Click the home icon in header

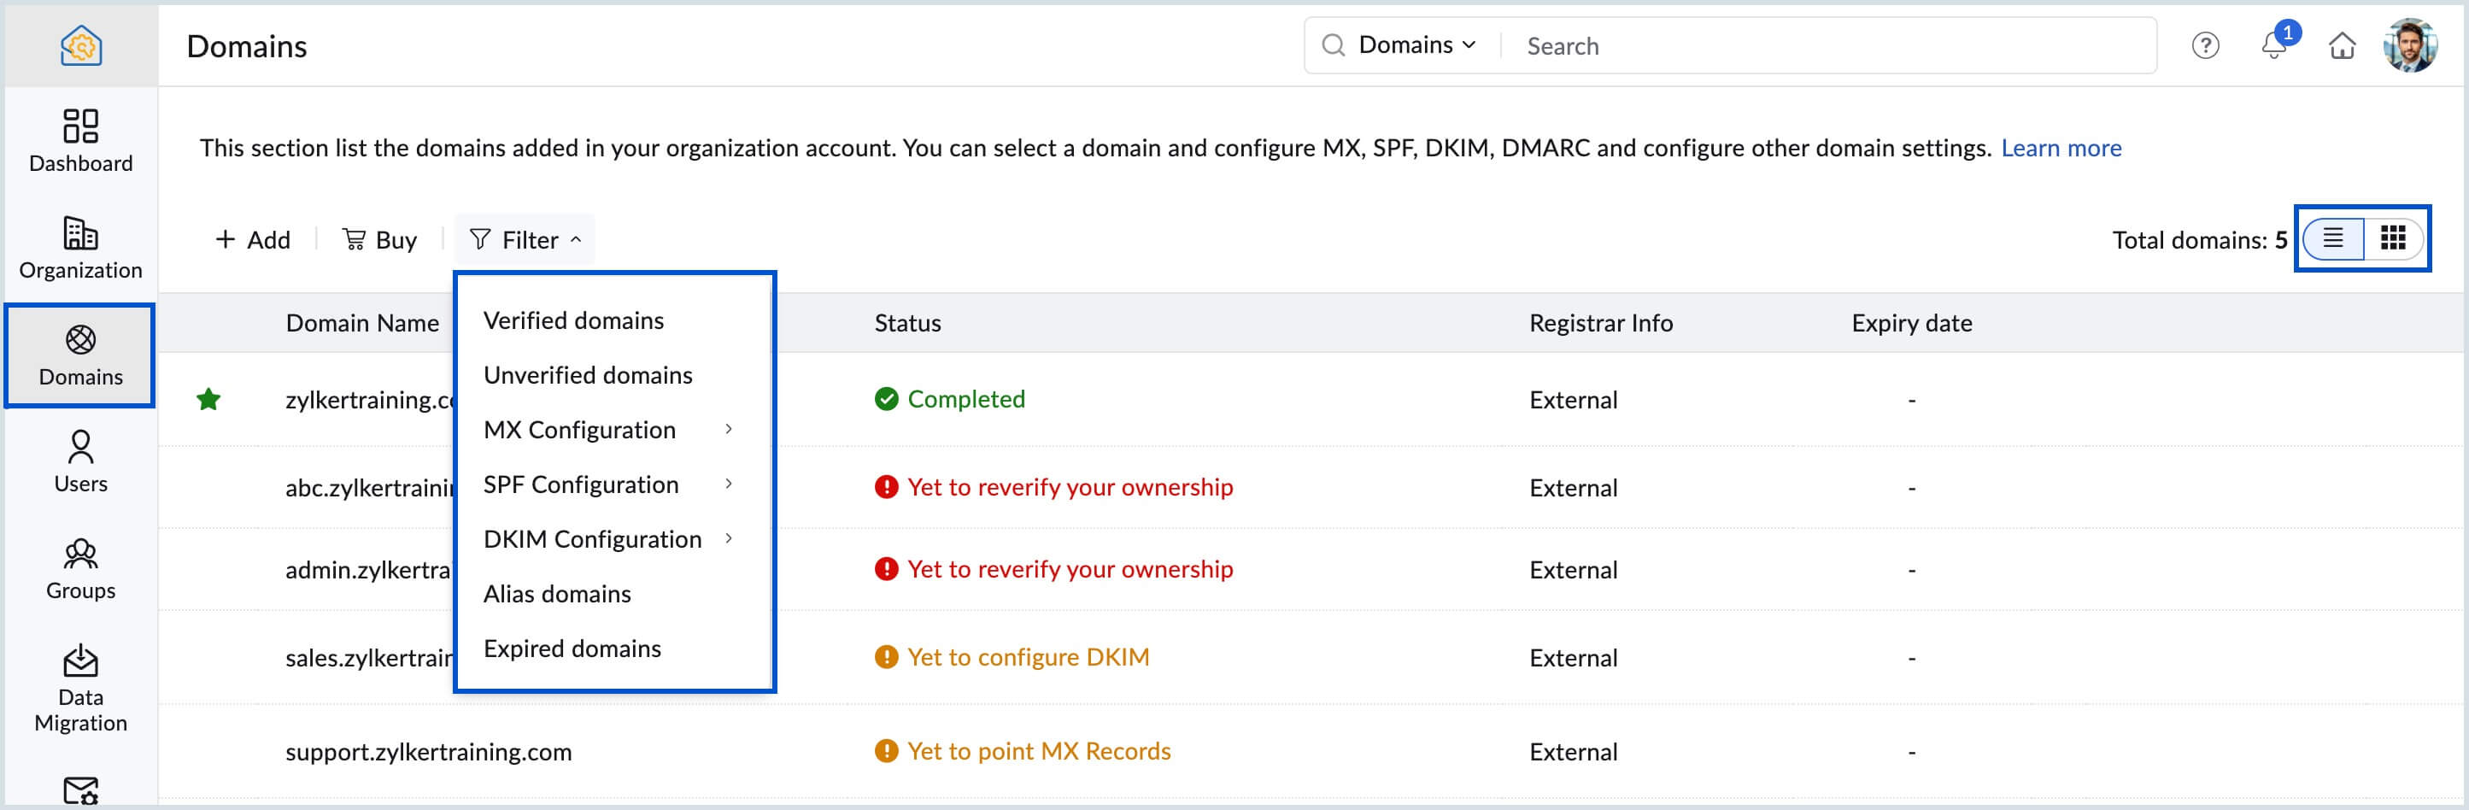point(2342,46)
